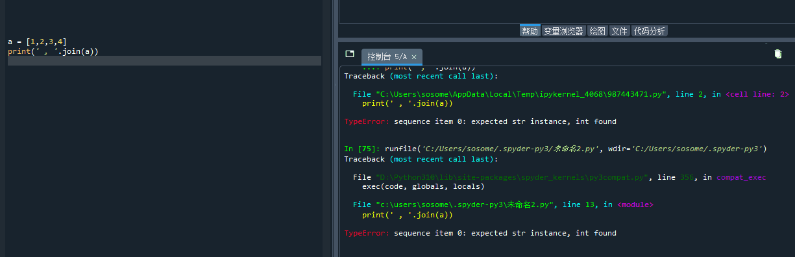Screen dimensions: 795x257
Task: Click the second 'Traceback (most recent call last)' line
Action: coord(421,159)
